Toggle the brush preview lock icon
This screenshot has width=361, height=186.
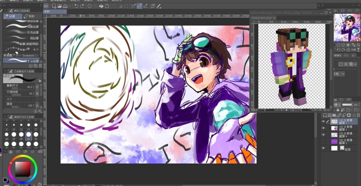point(39,81)
